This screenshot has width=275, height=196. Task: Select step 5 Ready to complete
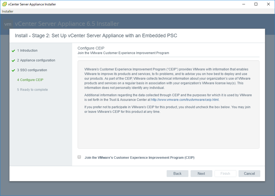[x=32, y=90]
